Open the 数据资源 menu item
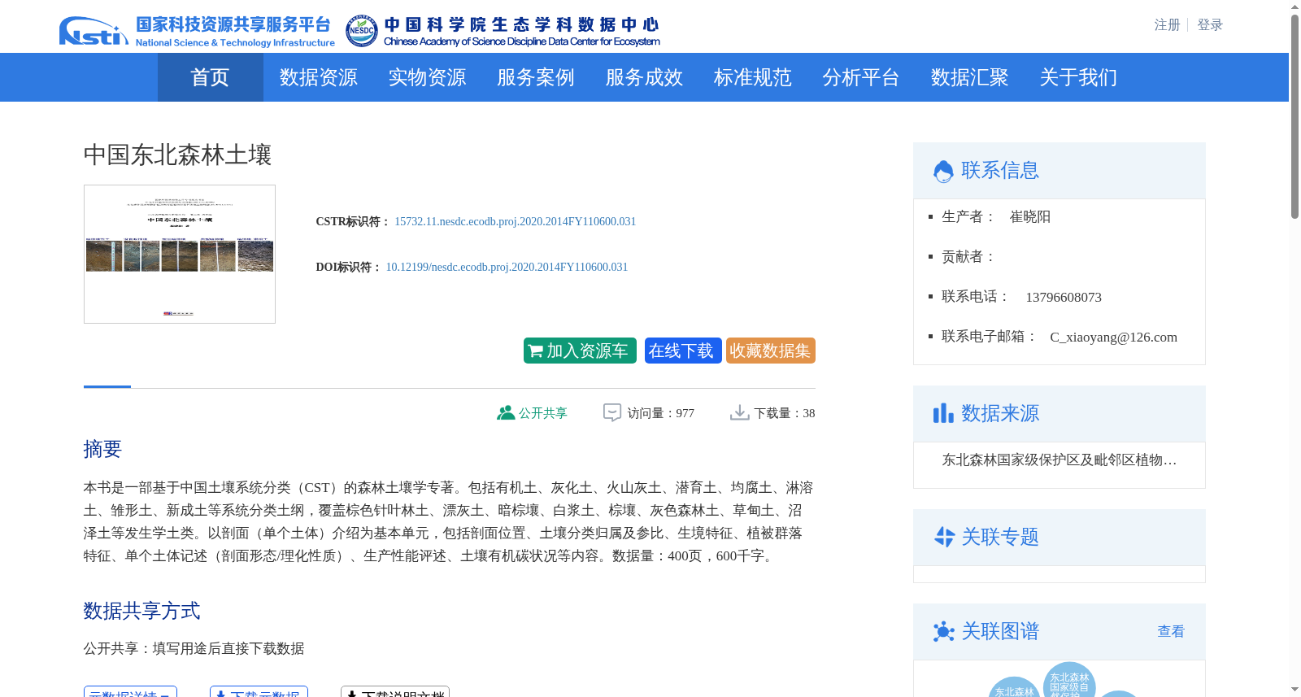The width and height of the screenshot is (1301, 697). [x=319, y=77]
